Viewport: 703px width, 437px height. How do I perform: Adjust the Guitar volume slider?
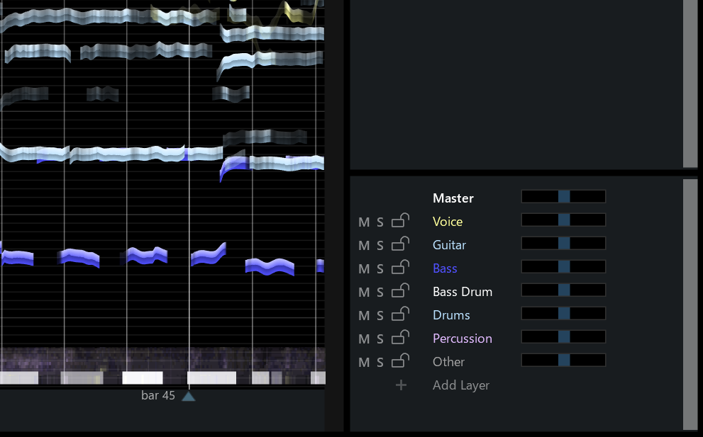[x=563, y=243]
